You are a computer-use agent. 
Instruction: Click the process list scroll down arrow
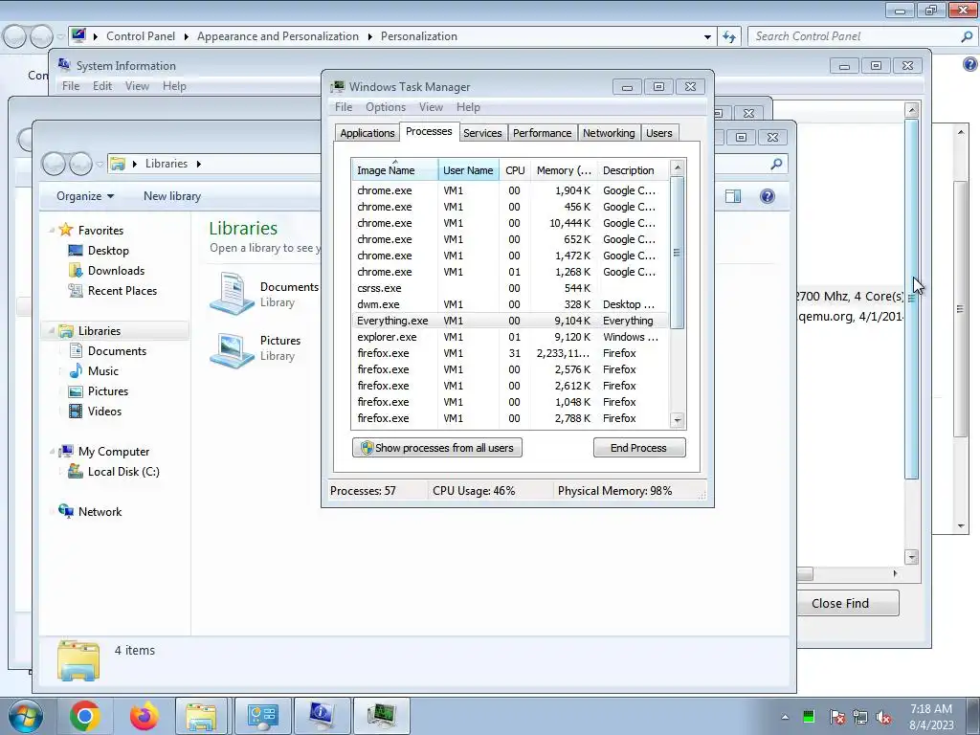click(x=678, y=420)
